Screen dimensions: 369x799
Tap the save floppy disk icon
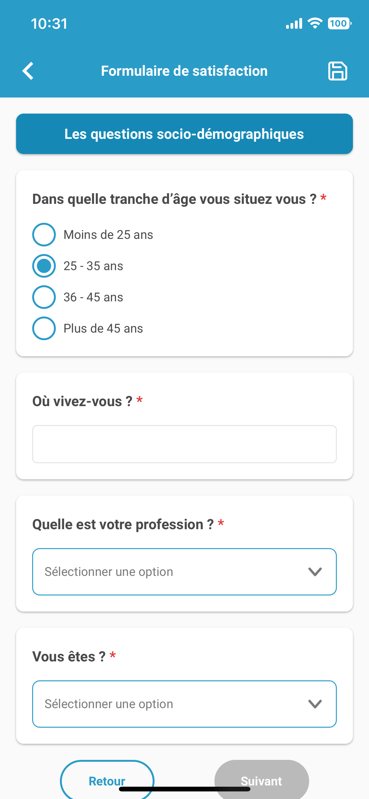point(337,71)
